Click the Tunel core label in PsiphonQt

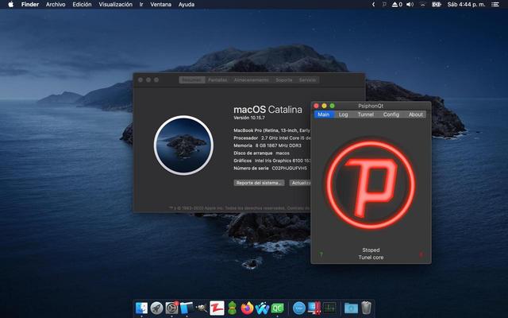pos(371,258)
